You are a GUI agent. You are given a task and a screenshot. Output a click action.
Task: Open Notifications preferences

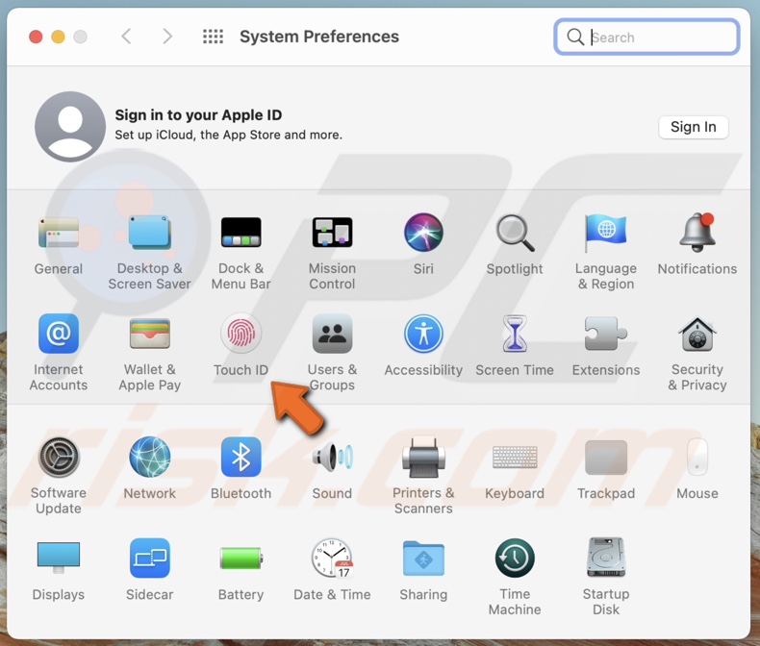[x=697, y=233]
